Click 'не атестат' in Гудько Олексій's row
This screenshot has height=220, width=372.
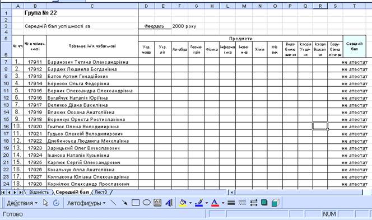(355, 134)
